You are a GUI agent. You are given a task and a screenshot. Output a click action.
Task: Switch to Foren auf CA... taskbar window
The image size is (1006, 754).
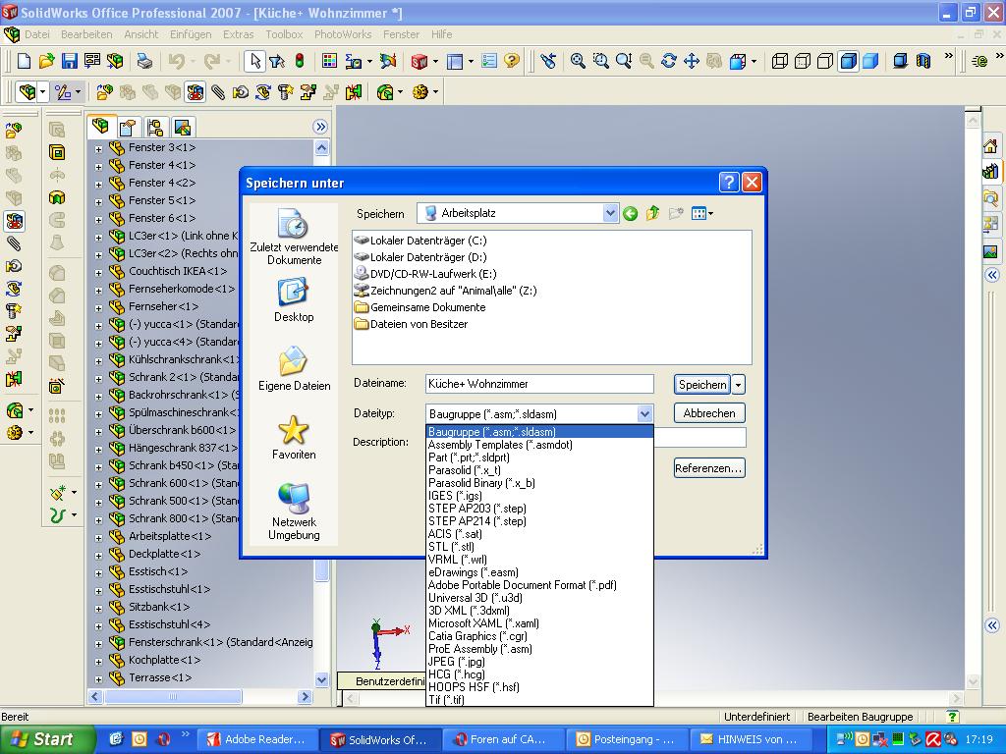pyautogui.click(x=504, y=739)
